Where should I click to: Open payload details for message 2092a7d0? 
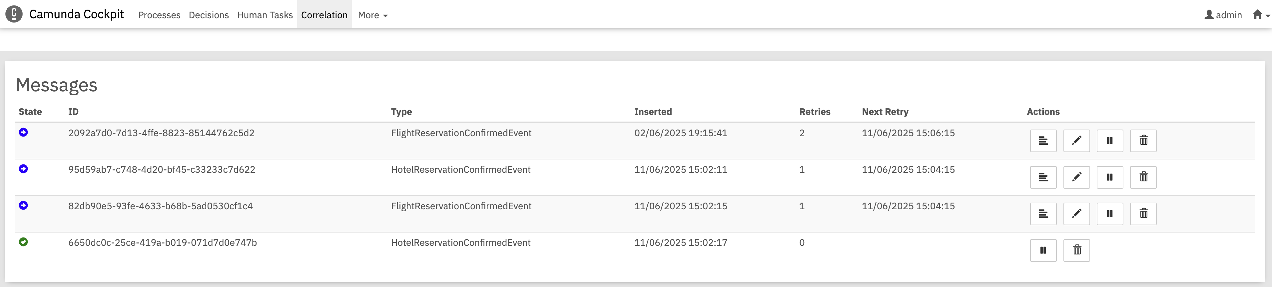[x=1043, y=140]
